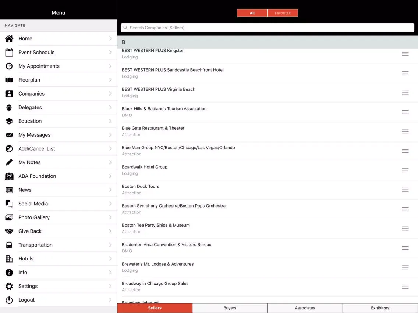
Task: Open Black Hills & Badlands Tourism Association
Action: click(268, 112)
